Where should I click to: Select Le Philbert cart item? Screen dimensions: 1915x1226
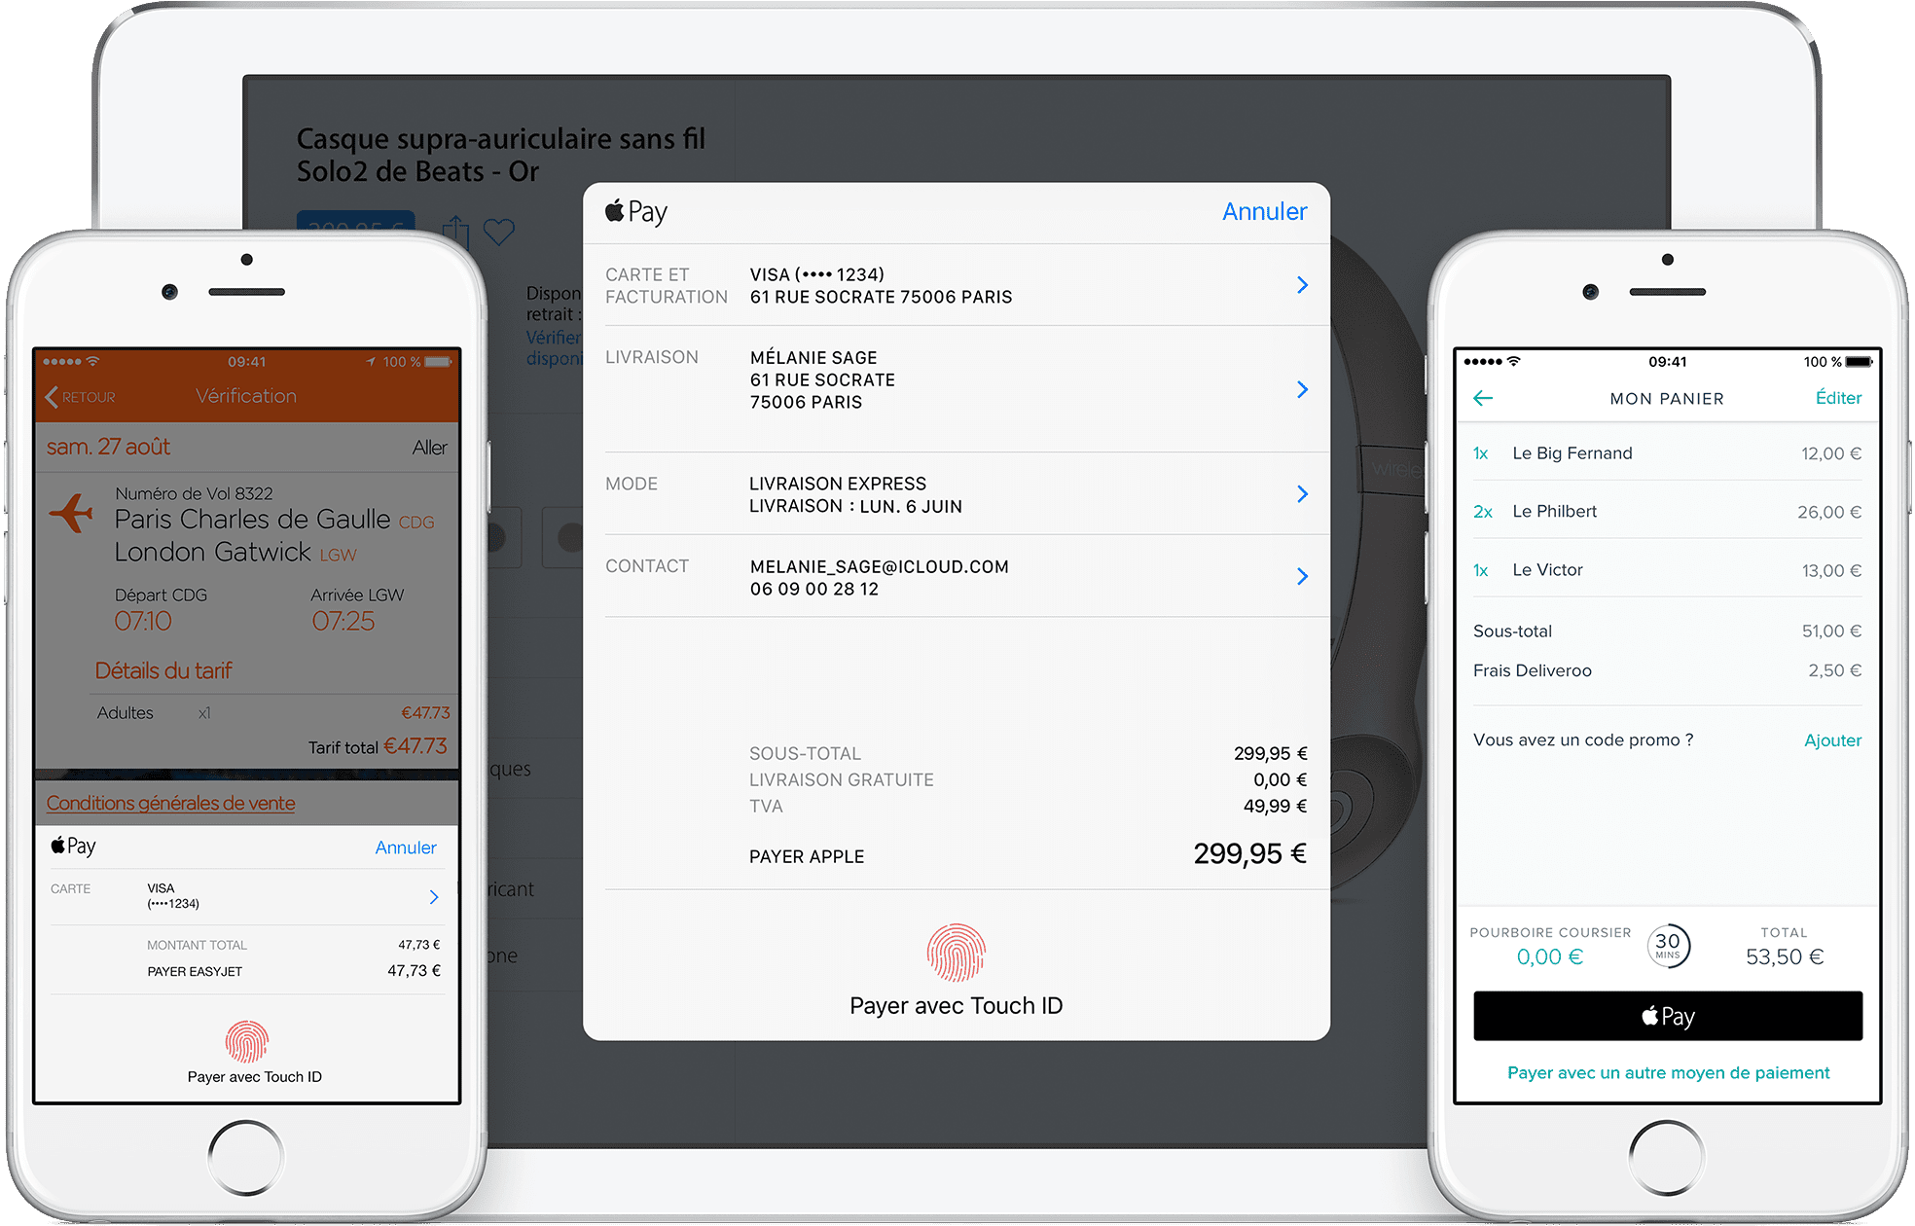click(x=1667, y=512)
